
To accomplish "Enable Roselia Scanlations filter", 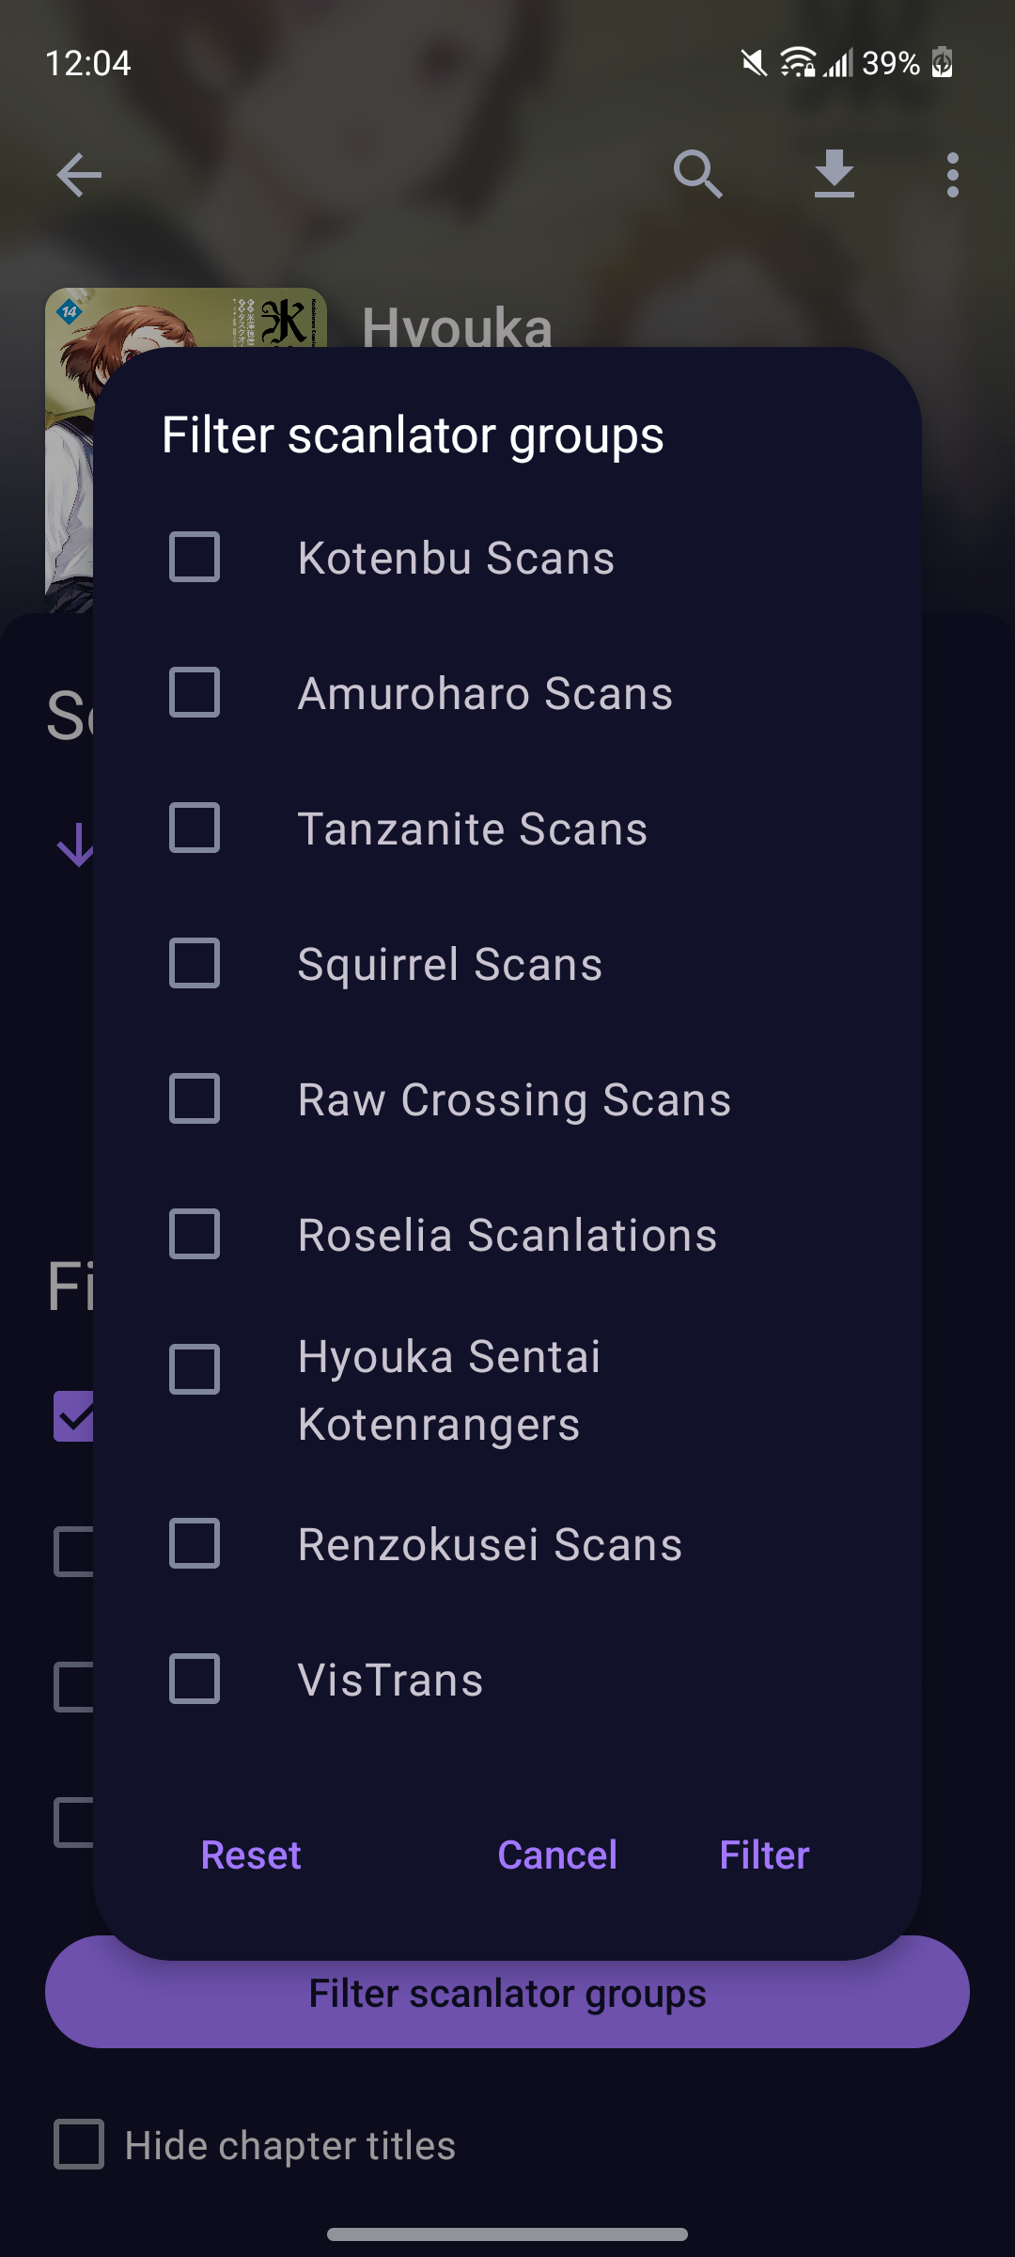I will [194, 1235].
